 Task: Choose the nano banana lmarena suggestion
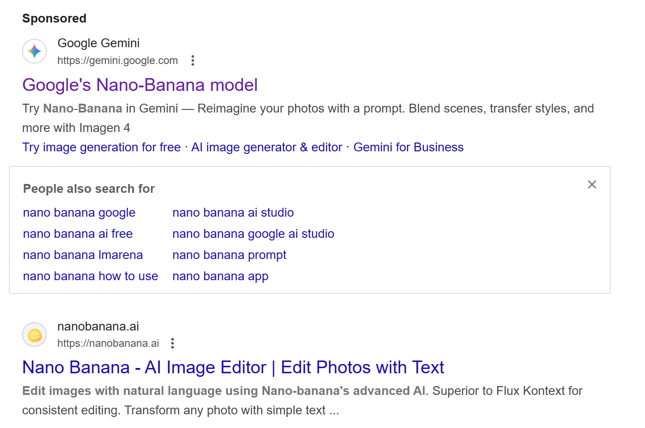[83, 255]
